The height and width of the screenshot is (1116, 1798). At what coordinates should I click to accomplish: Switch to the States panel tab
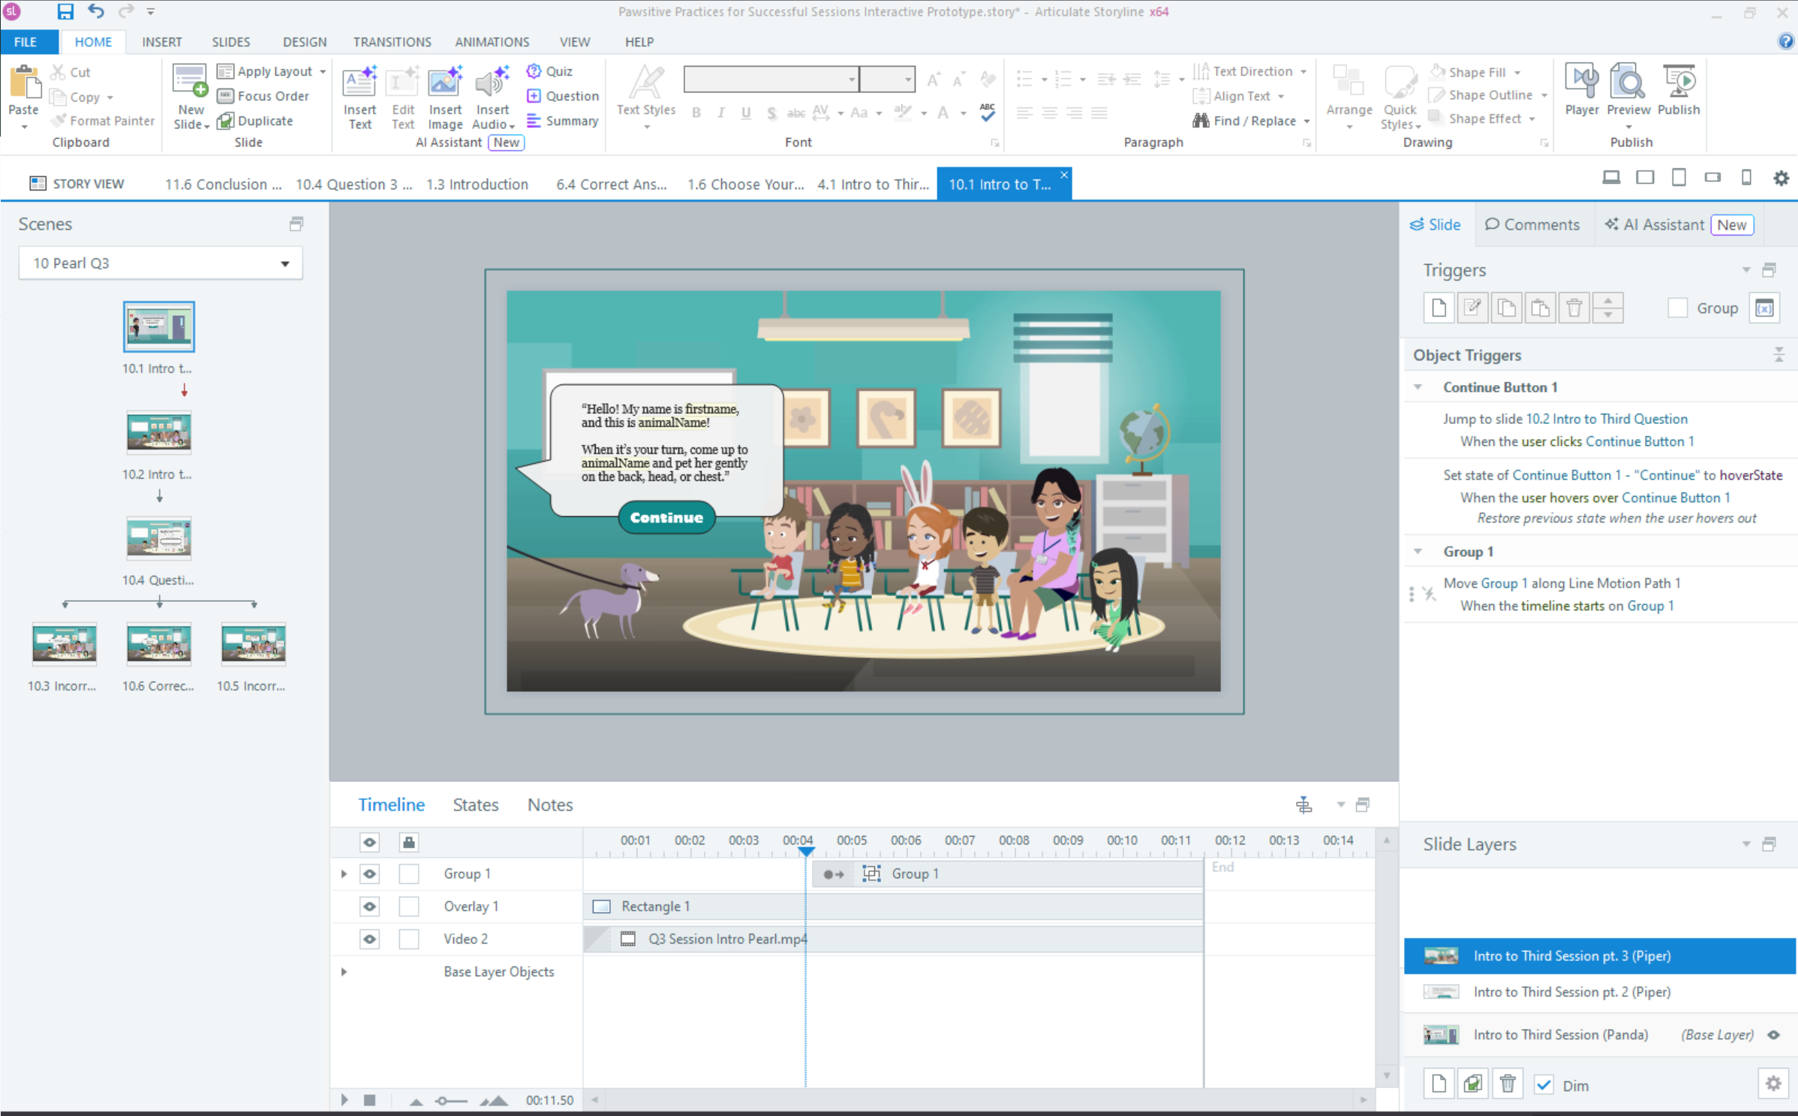[x=475, y=805]
